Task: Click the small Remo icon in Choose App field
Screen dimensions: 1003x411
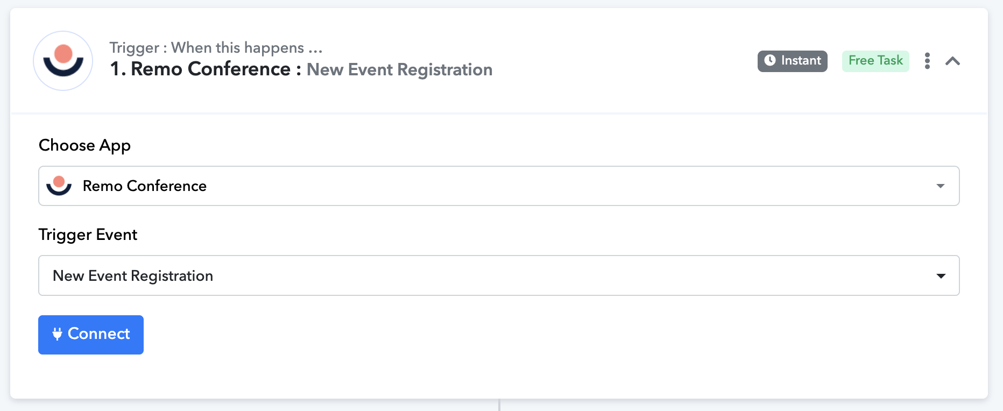Action: pos(59,186)
